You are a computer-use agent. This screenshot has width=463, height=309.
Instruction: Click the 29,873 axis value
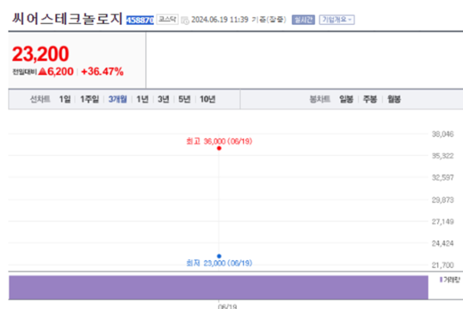(x=442, y=200)
